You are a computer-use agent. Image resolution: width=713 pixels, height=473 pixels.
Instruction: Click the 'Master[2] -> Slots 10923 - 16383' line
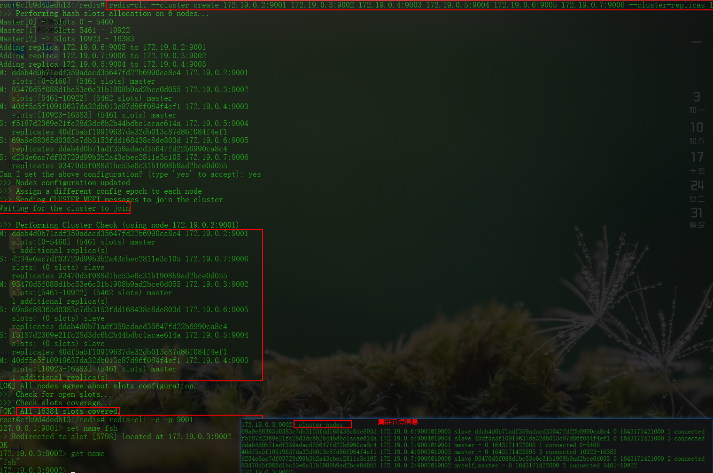click(67, 39)
